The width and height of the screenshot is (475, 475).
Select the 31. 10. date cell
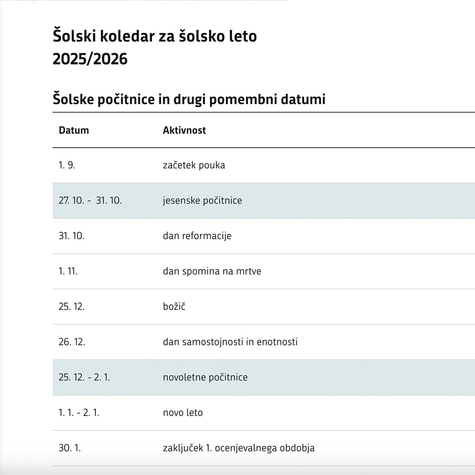[x=72, y=236]
